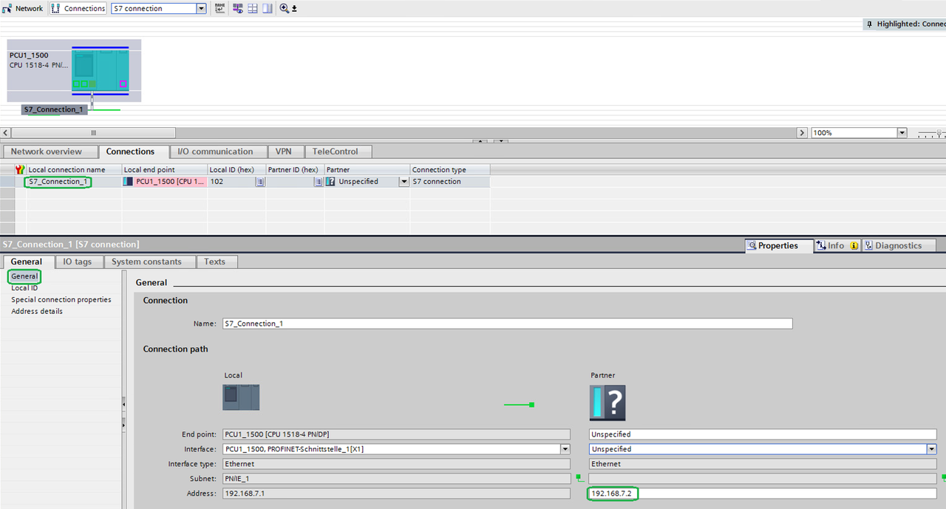This screenshot has width=946, height=509.
Task: Click the relabel/name addresses toolbar icon
Action: coord(220,8)
